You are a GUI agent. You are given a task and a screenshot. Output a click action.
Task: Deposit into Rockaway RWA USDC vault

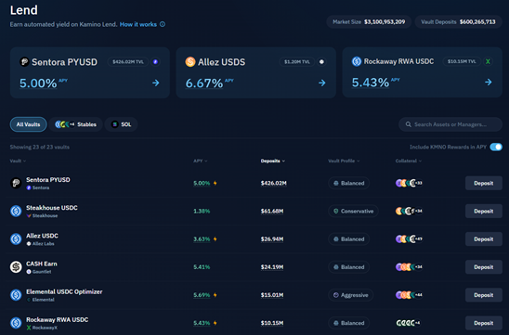[x=484, y=323]
